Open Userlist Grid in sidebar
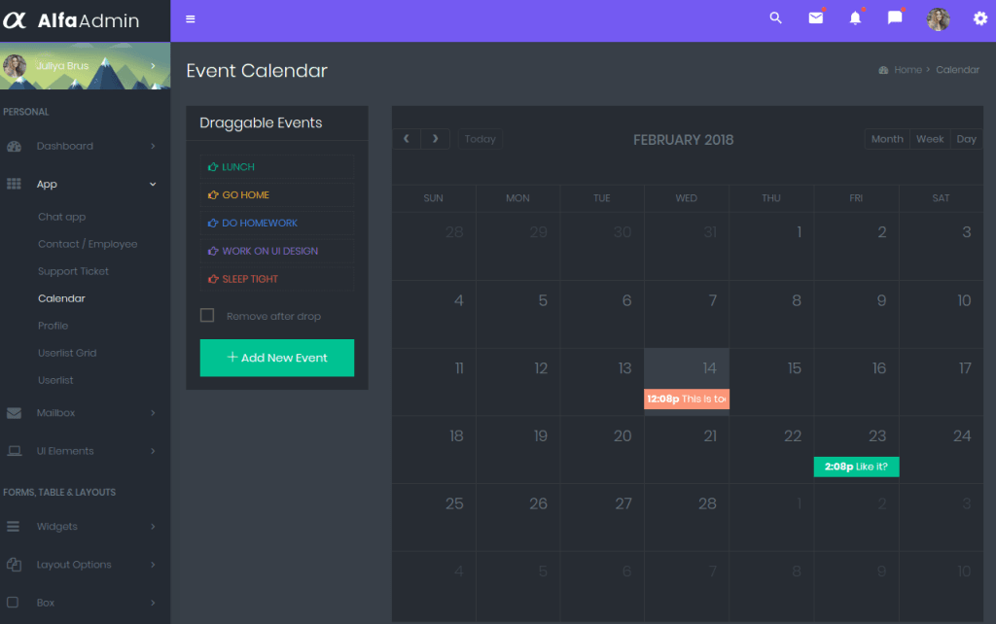 point(67,353)
